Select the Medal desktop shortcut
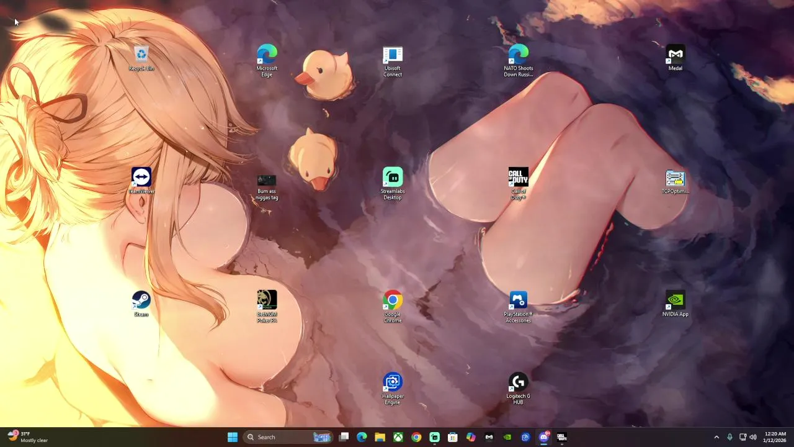 (x=675, y=58)
